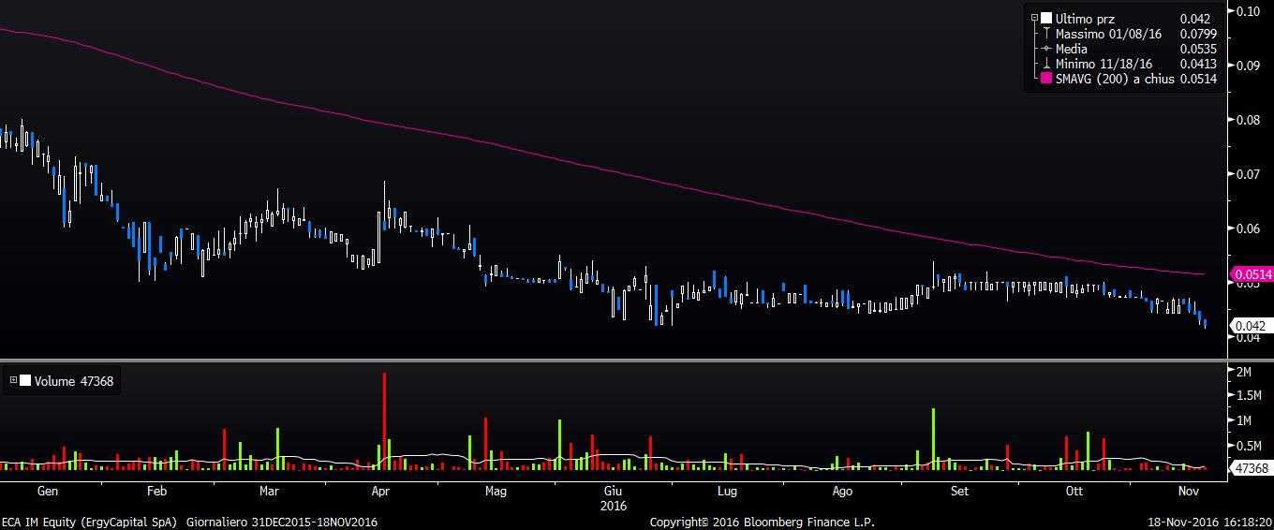Select the Media average marker icon

[1046, 49]
